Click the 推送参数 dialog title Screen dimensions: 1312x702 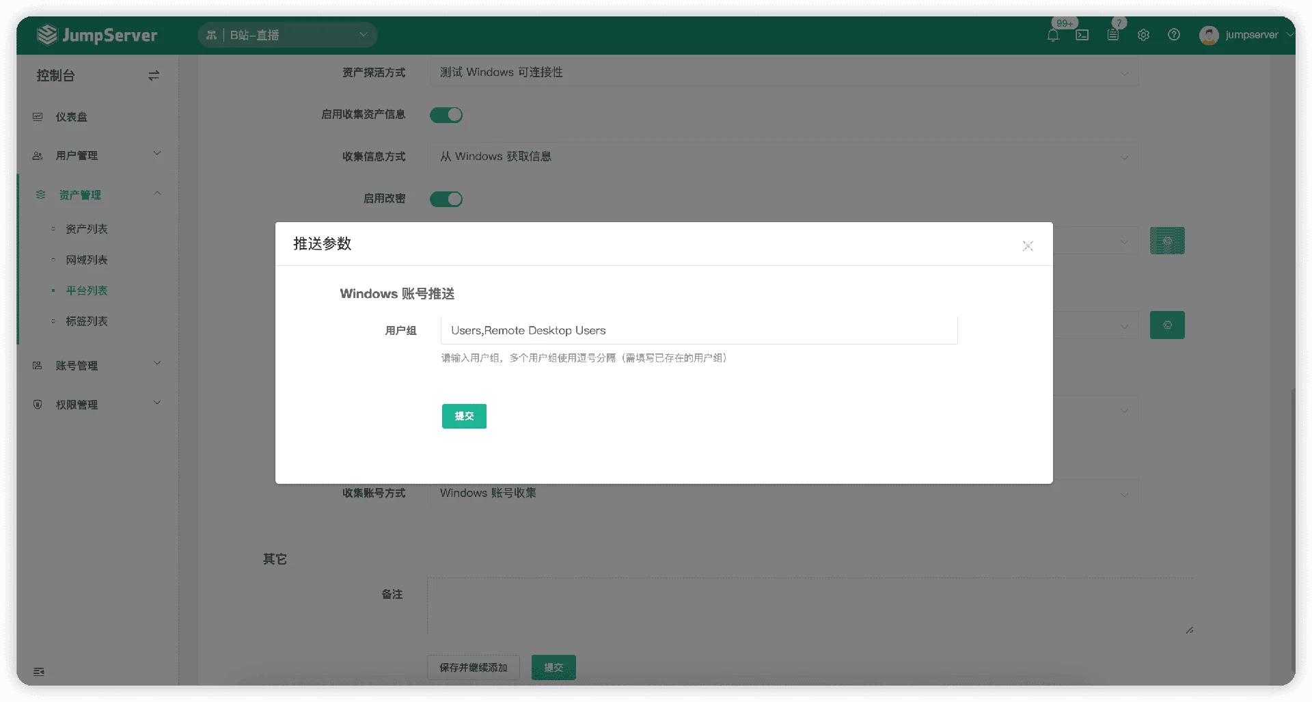323,244
